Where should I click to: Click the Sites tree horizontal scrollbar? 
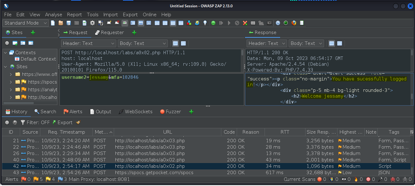18,103
